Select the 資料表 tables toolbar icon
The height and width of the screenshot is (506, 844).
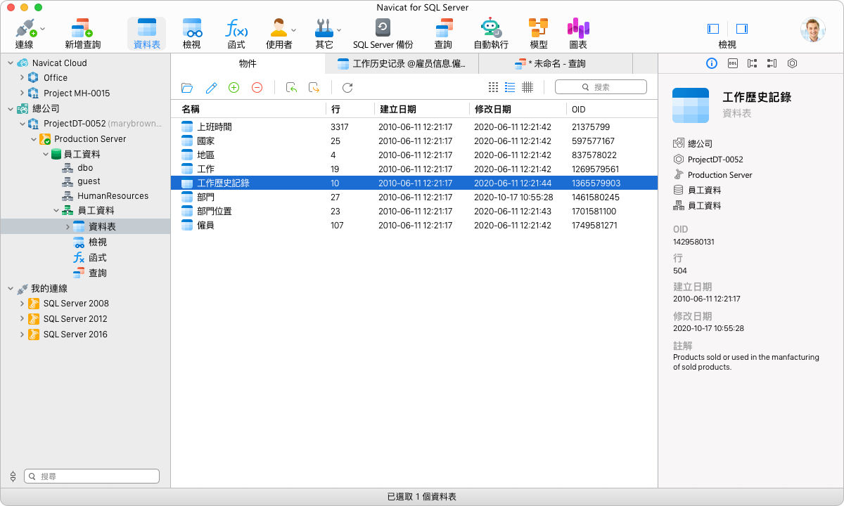(146, 29)
